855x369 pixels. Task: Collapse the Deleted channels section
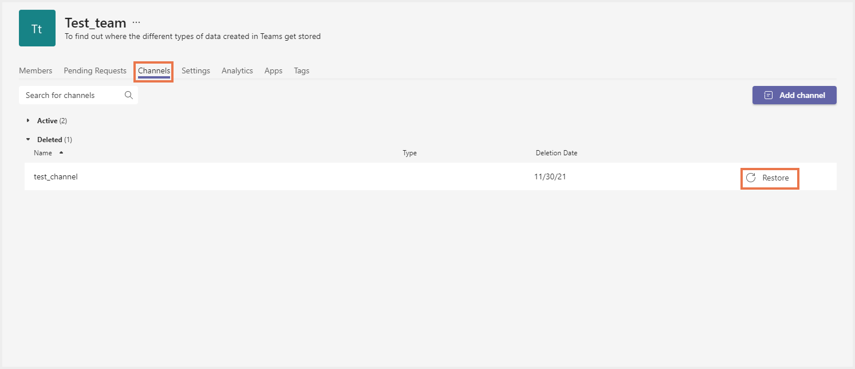coord(28,139)
